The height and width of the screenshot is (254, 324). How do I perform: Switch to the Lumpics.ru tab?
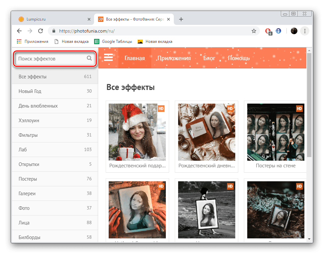coord(53,19)
